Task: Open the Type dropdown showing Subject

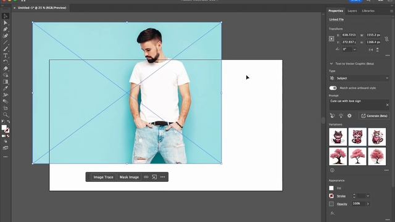Action: click(359, 78)
